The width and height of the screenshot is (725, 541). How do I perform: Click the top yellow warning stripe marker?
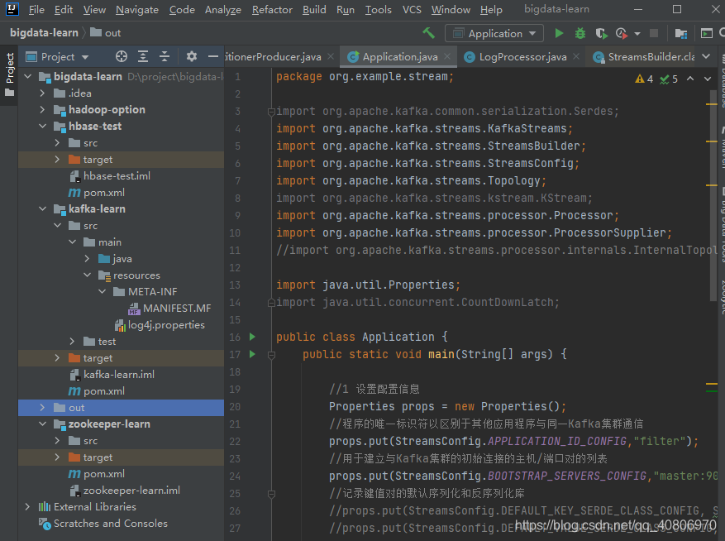click(712, 104)
